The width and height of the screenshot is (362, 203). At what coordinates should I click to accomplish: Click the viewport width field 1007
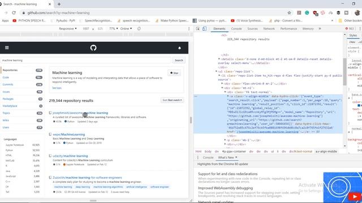click(86, 29)
